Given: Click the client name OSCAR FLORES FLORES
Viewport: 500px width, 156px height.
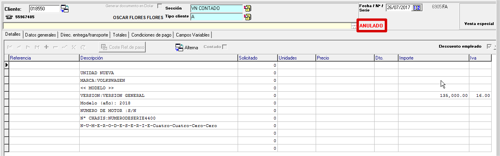Looking at the screenshot, I should pyautogui.click(x=138, y=17).
